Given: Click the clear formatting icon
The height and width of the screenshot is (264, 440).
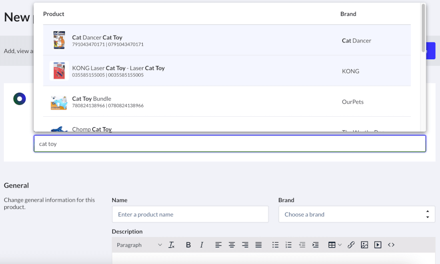Looking at the screenshot, I should coord(172,245).
